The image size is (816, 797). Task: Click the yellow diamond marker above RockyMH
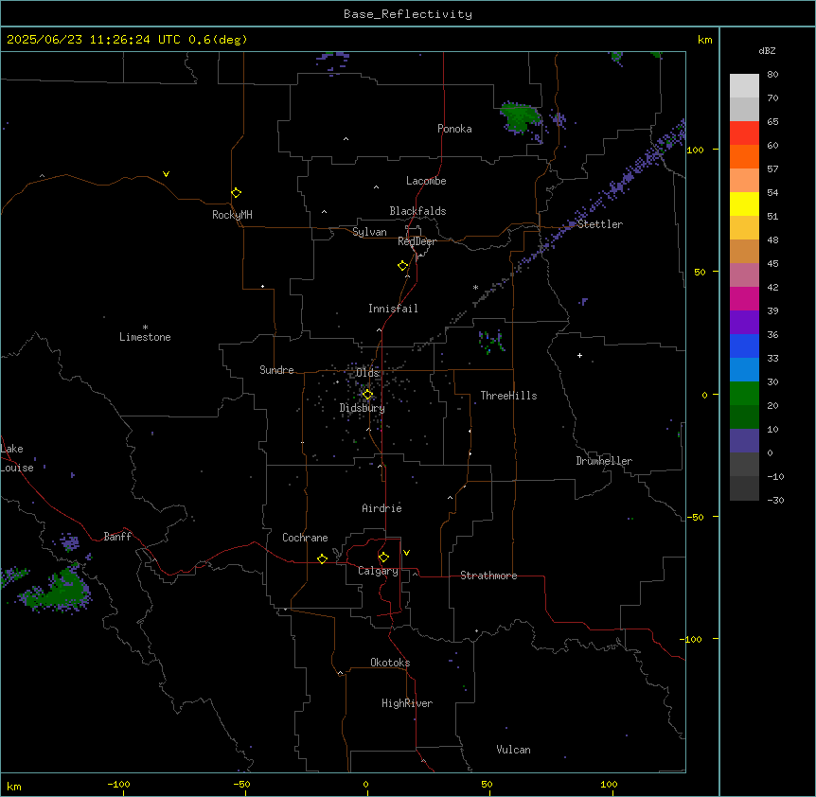pyautogui.click(x=236, y=193)
